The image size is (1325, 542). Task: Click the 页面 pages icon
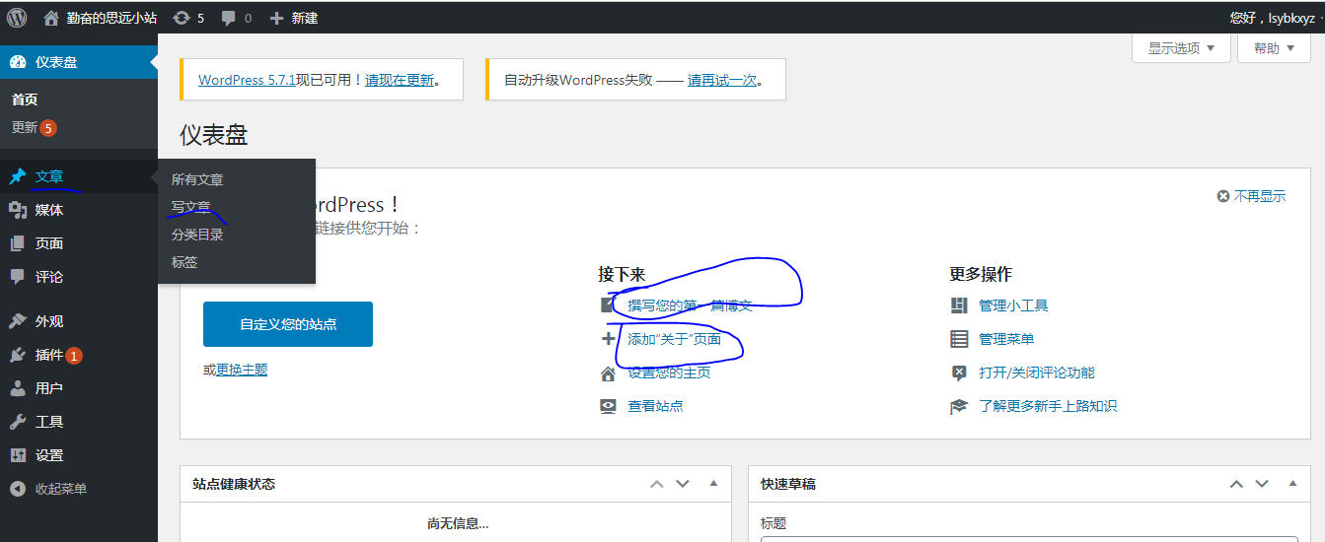(x=18, y=243)
